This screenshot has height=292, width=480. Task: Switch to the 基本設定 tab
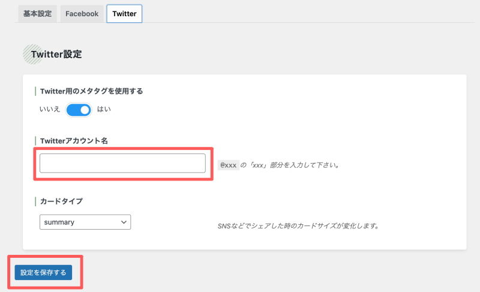pyautogui.click(x=37, y=14)
